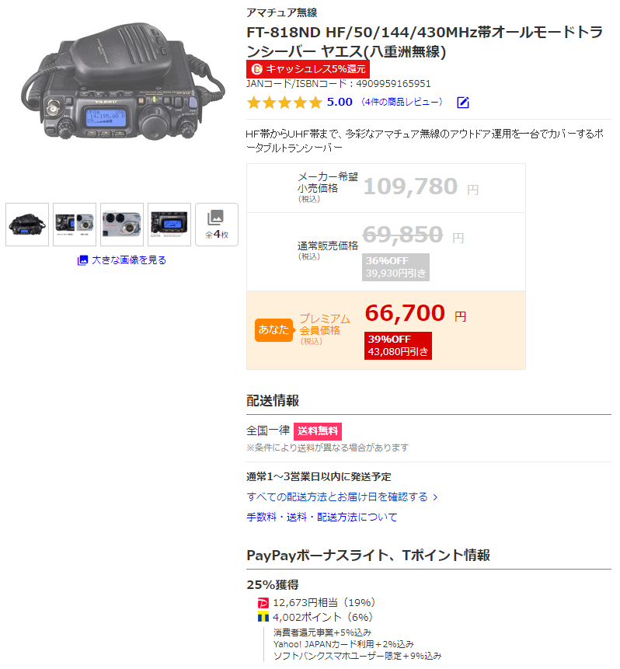620x669 pixels.
Task: Click the write review pencil icon
Action: pyautogui.click(x=462, y=103)
